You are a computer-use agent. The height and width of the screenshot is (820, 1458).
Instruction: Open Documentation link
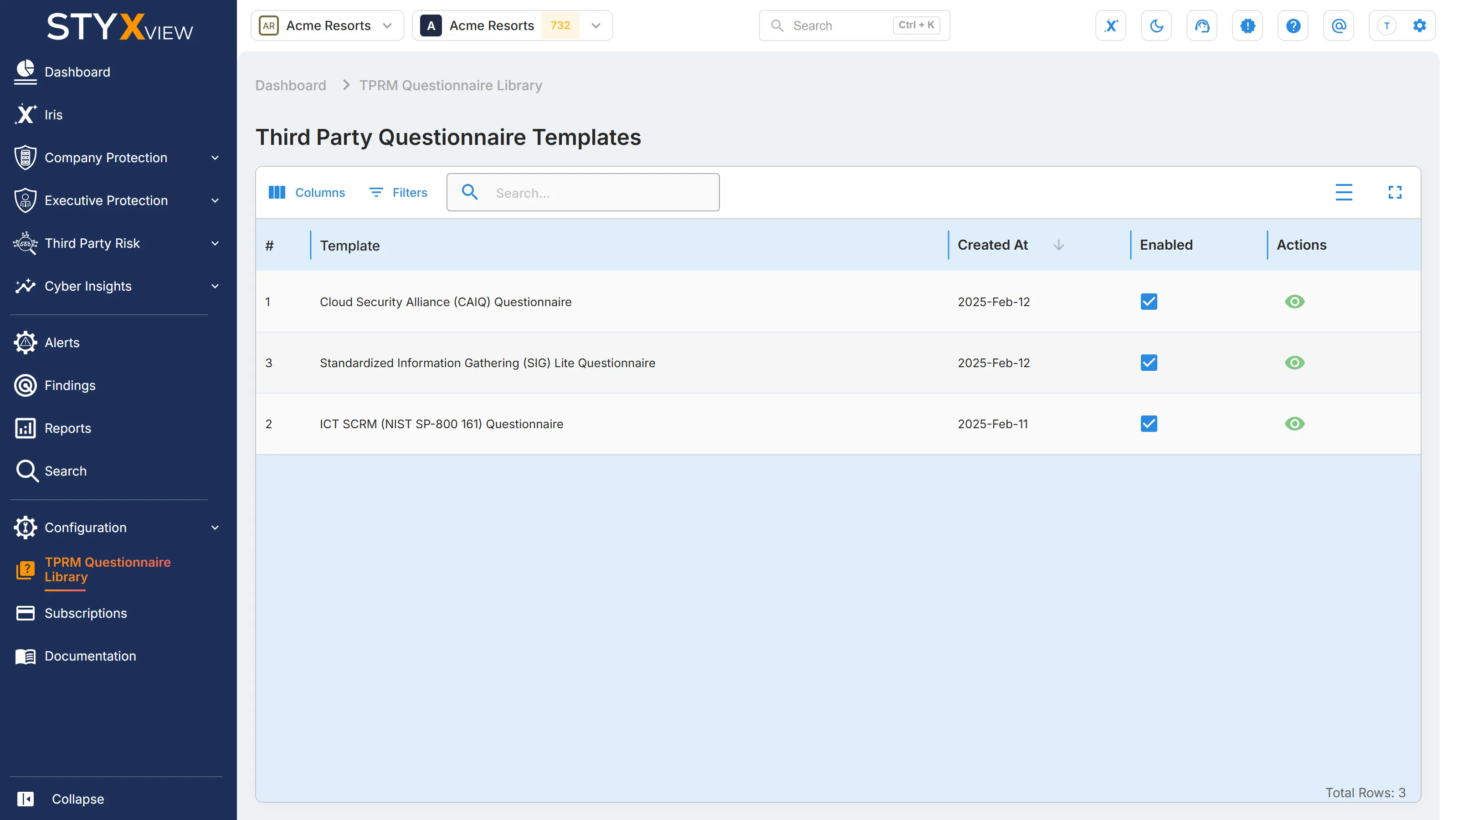coord(91,656)
